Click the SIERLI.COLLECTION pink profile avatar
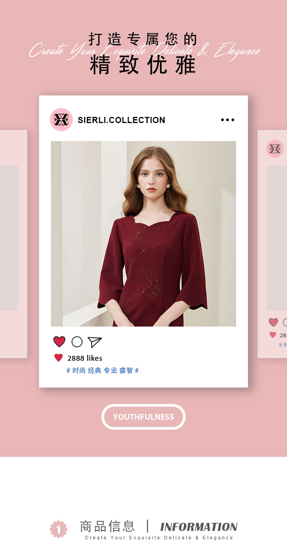The width and height of the screenshot is (287, 560). pos(61,120)
